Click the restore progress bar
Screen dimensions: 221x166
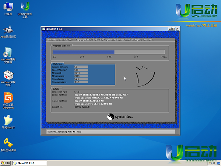109,52
